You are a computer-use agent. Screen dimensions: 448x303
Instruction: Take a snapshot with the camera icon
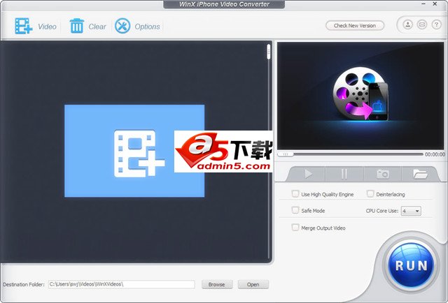click(383, 174)
